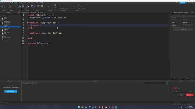Start the game with the blue Play button
Screen dimensions: 195x109
tap(32, 6)
